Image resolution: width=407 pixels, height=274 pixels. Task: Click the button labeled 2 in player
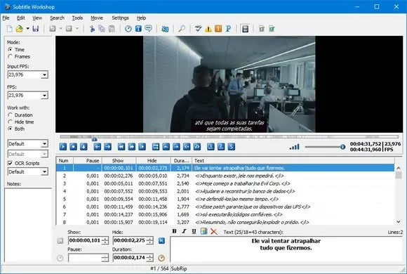tap(221, 147)
